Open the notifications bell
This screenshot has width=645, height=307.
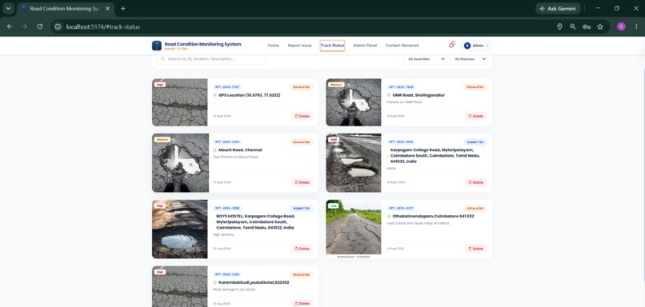click(451, 46)
